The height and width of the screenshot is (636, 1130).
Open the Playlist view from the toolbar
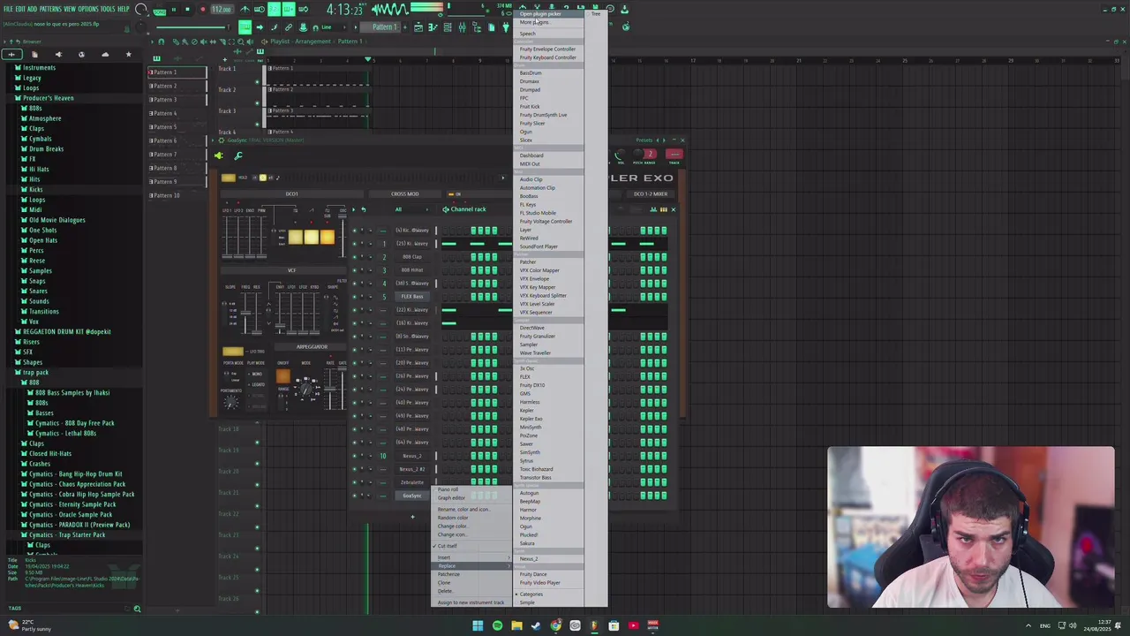click(x=418, y=27)
